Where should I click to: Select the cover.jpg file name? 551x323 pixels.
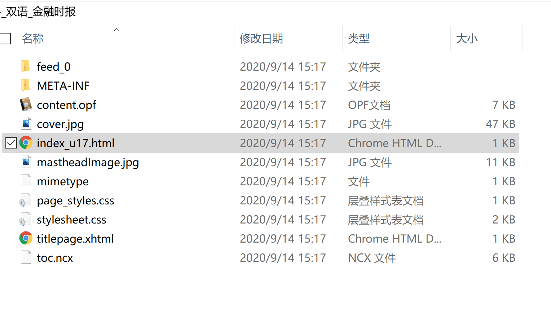click(60, 124)
